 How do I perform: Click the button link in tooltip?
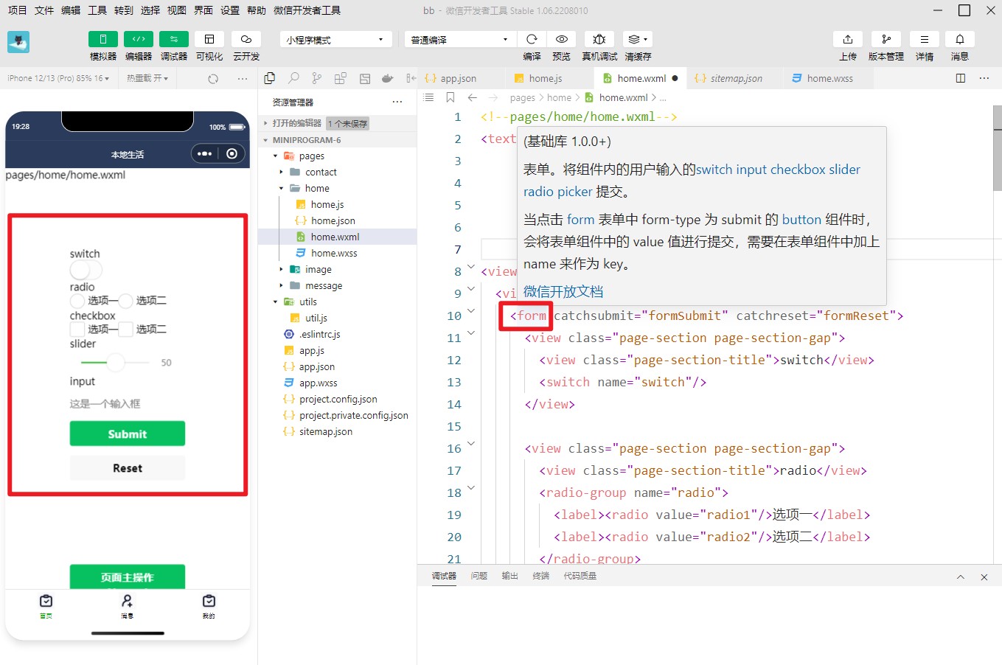point(801,220)
